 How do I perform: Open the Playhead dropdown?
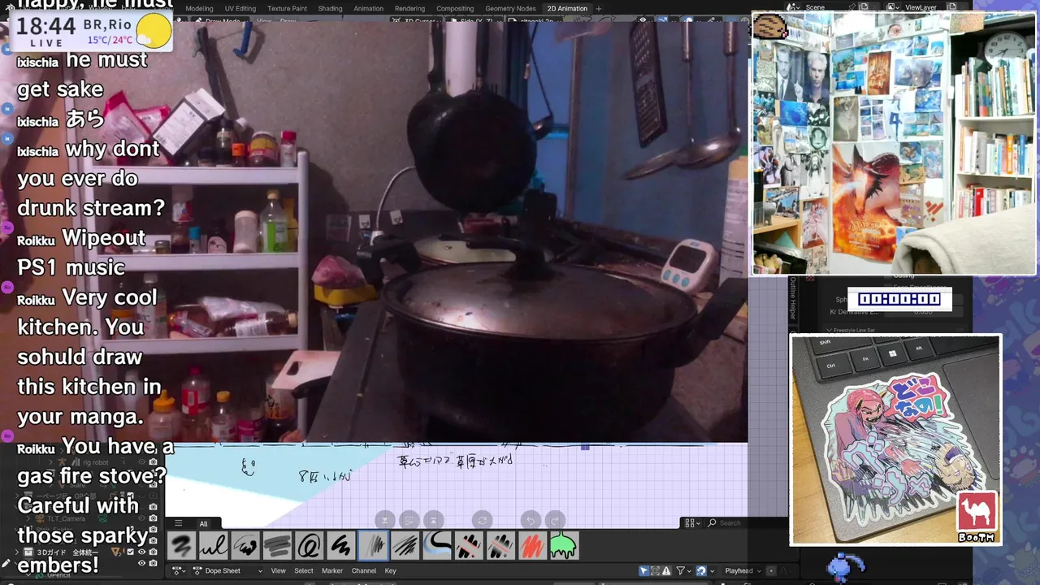pos(743,570)
